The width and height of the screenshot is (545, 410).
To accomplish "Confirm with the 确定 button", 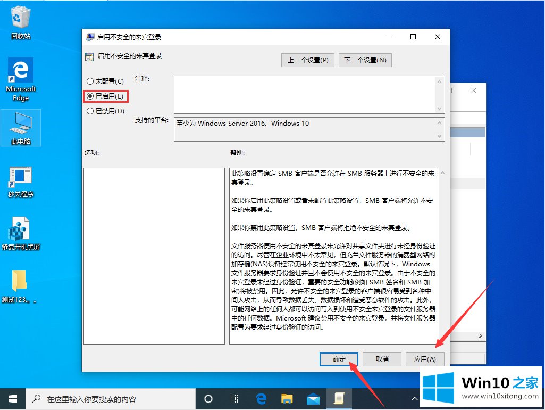I will click(339, 359).
